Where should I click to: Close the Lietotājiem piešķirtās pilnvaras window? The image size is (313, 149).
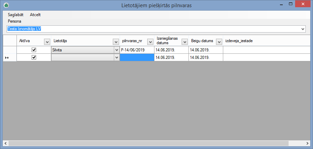point(303,4)
